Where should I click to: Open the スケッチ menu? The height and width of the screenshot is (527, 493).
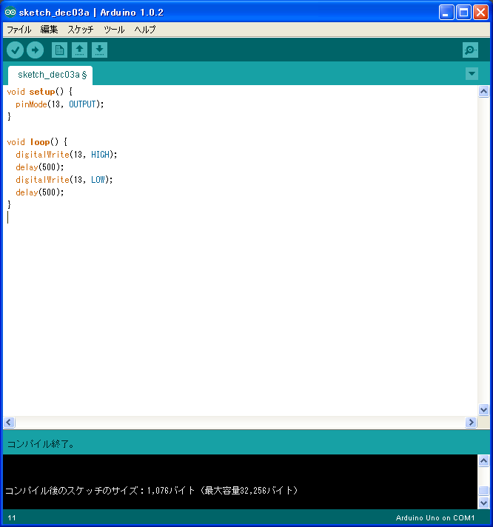81,30
